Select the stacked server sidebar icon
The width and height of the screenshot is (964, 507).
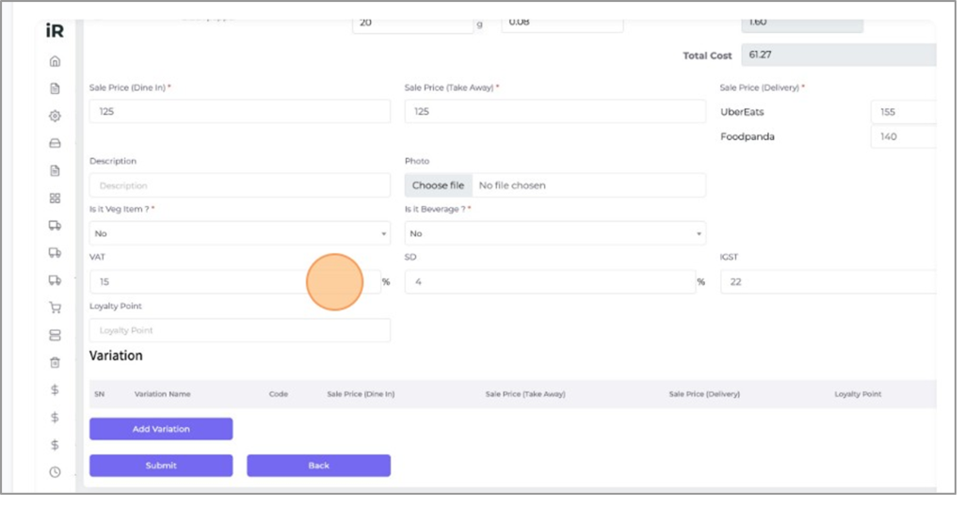pos(55,335)
